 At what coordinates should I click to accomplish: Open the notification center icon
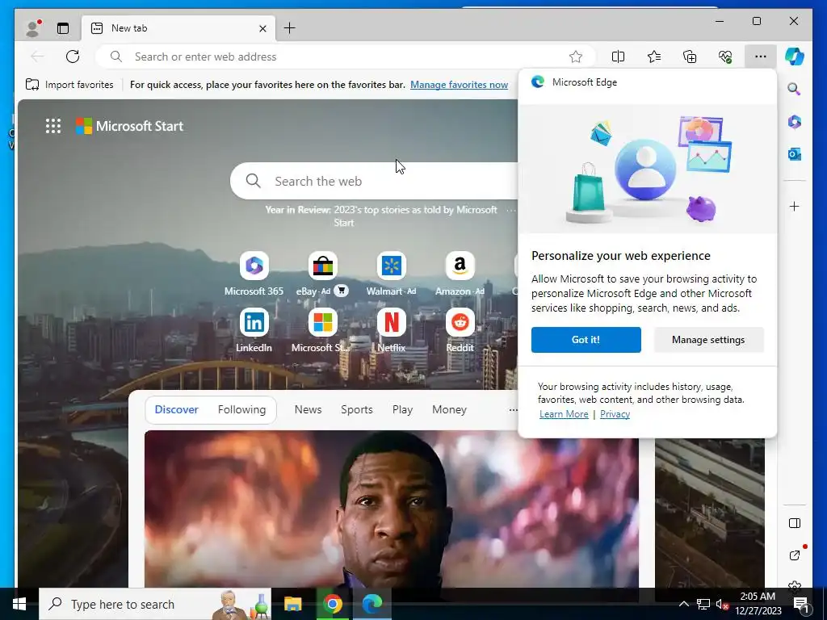click(800, 604)
